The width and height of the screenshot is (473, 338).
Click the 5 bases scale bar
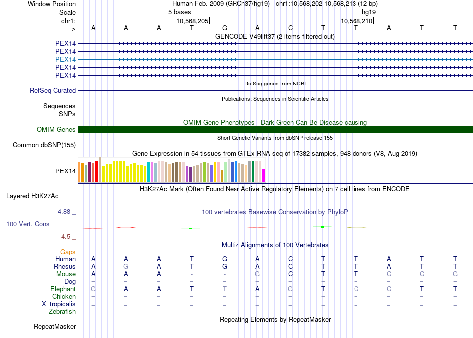click(275, 12)
